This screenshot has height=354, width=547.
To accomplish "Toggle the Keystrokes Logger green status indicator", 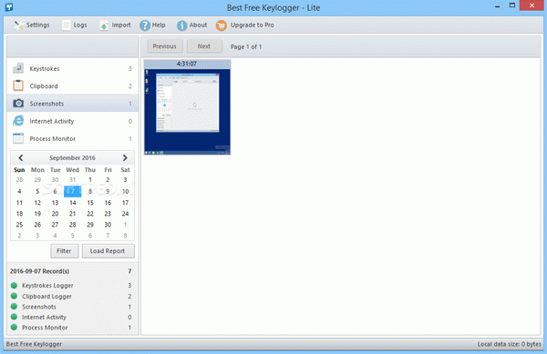I will [14, 286].
